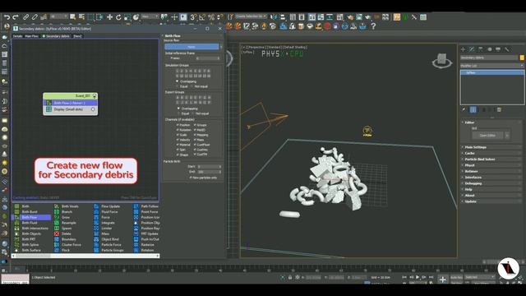Toggle the percent snap icon
The image size is (526, 296).
click(211, 17)
